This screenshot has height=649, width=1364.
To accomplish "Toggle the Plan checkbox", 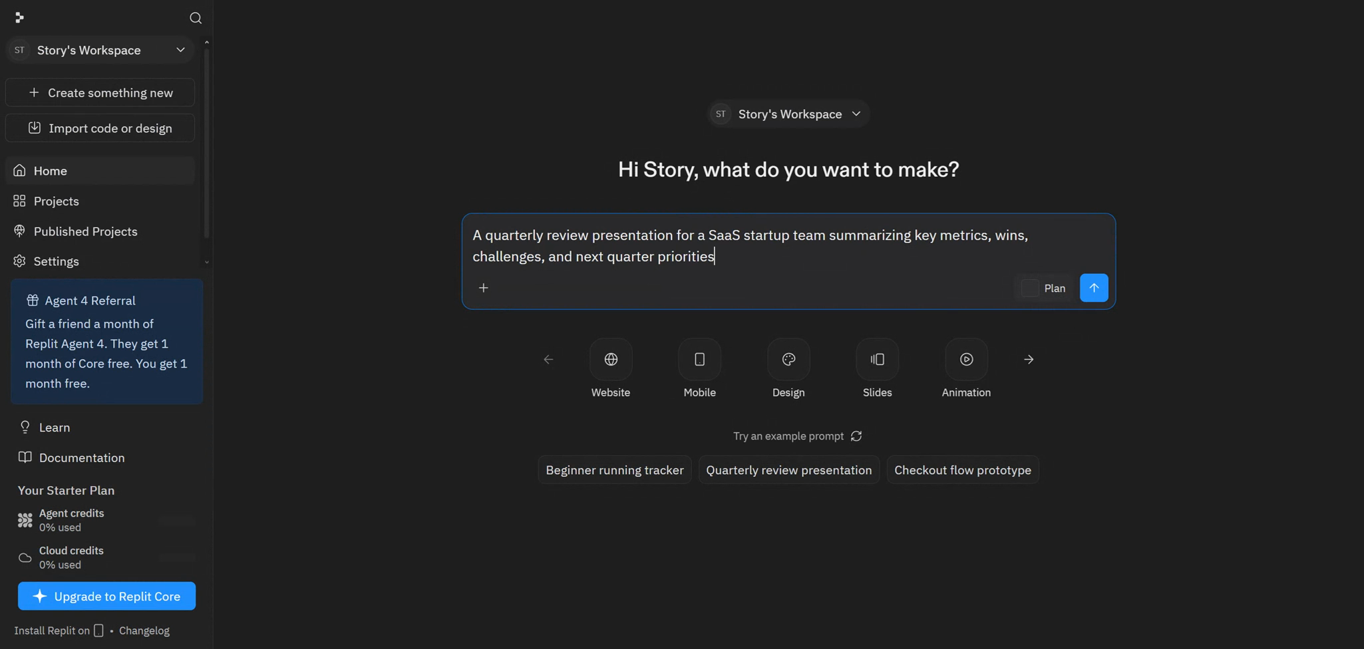I will click(x=1030, y=288).
